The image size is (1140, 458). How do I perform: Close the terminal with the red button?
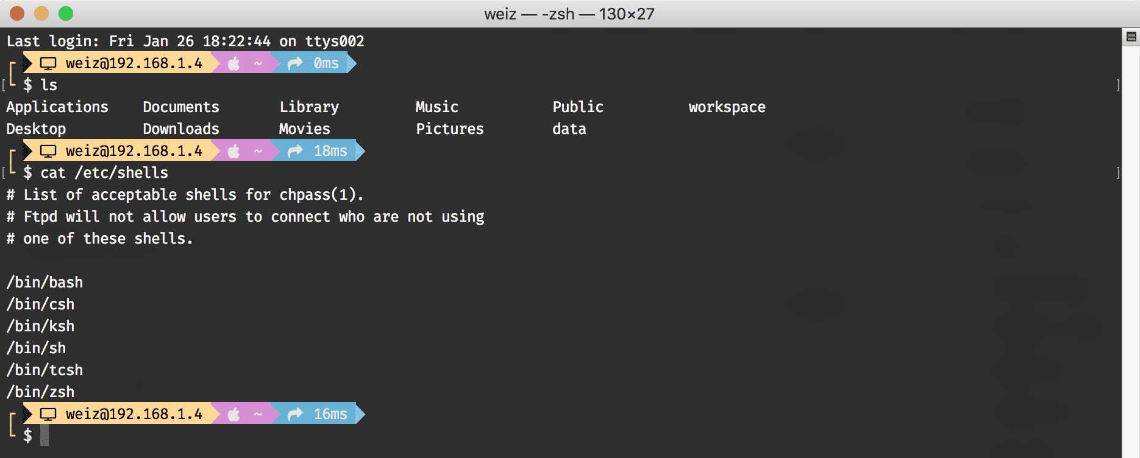coord(17,13)
